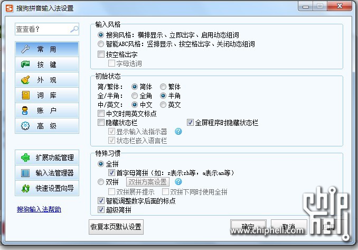Toggle 全屏程序时隐藏状态栏 checkbox
Image resolution: width=358 pixels, height=250 pixels.
190,123
